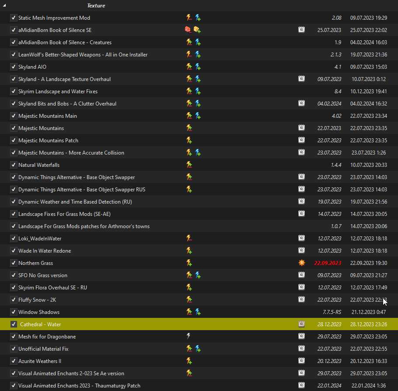Collapse the Texture separator arrow
Screen dimensions: 398x391
click(x=4, y=5)
